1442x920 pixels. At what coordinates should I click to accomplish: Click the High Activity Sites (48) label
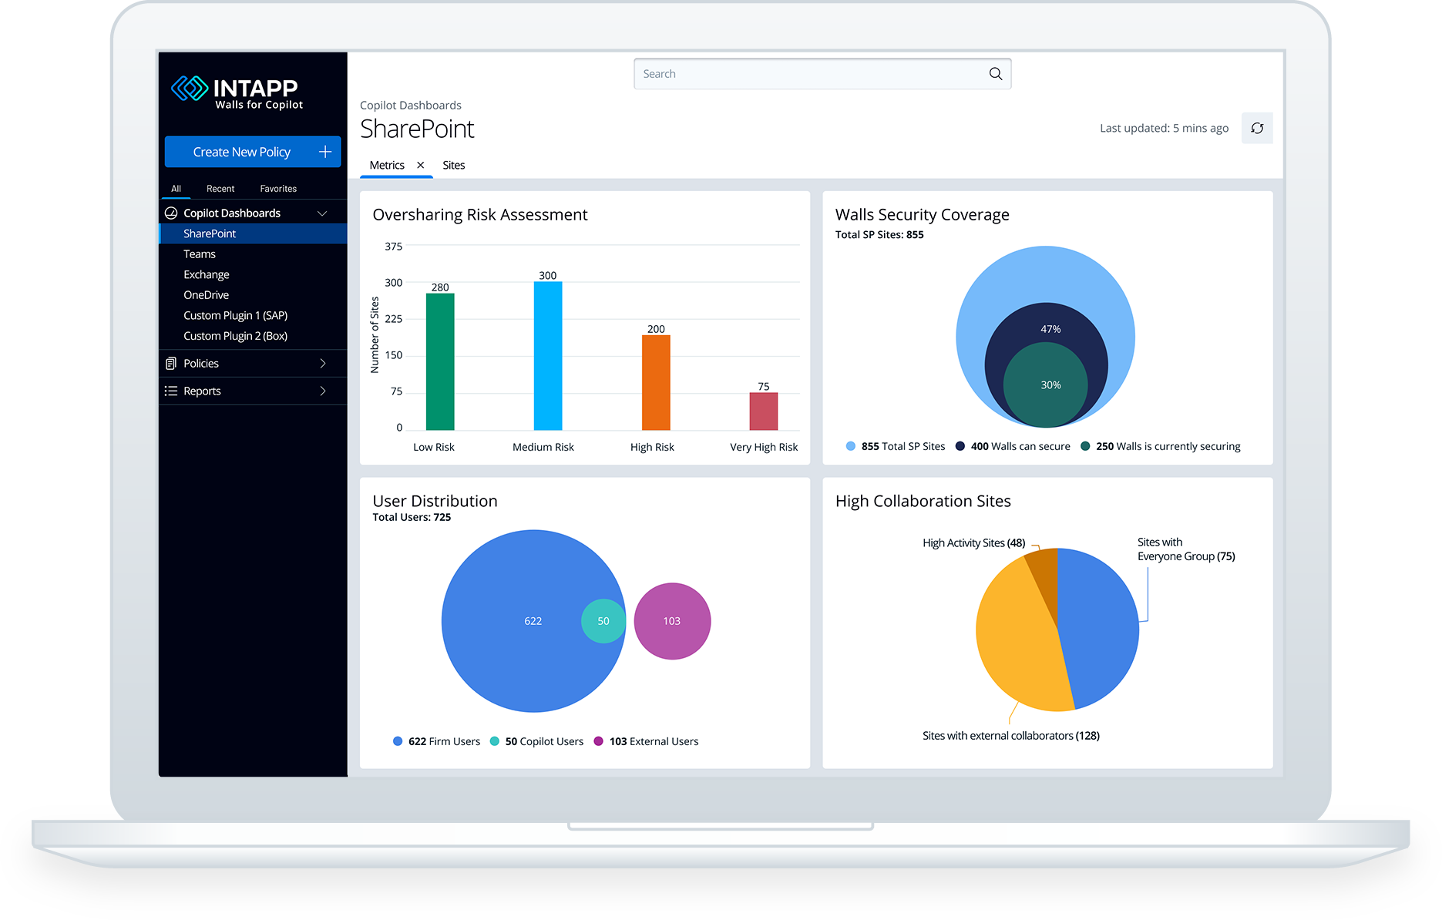pyautogui.click(x=974, y=543)
